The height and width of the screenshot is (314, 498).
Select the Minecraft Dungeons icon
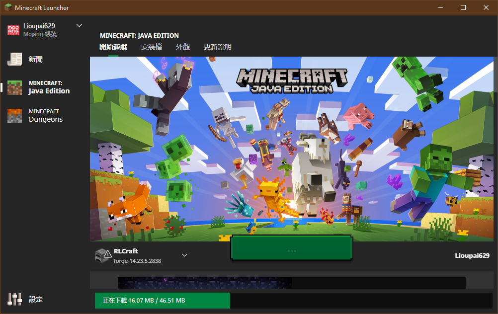pyautogui.click(x=14, y=116)
